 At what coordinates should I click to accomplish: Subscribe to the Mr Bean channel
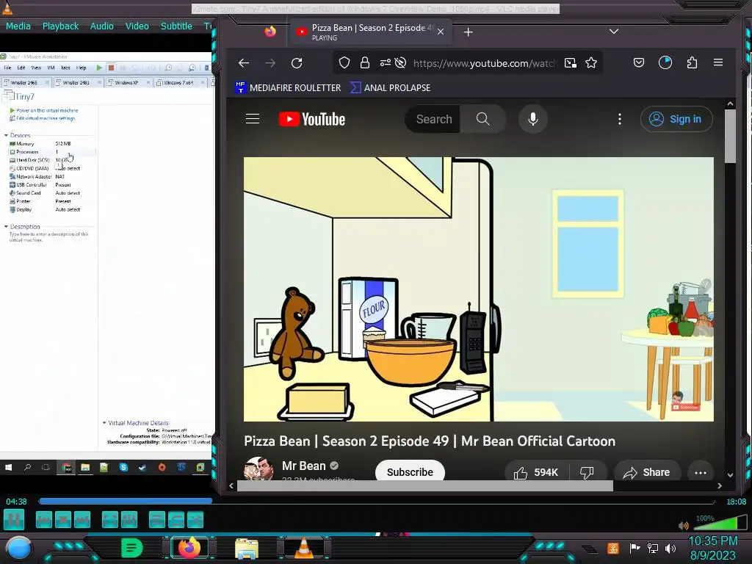pyautogui.click(x=410, y=472)
